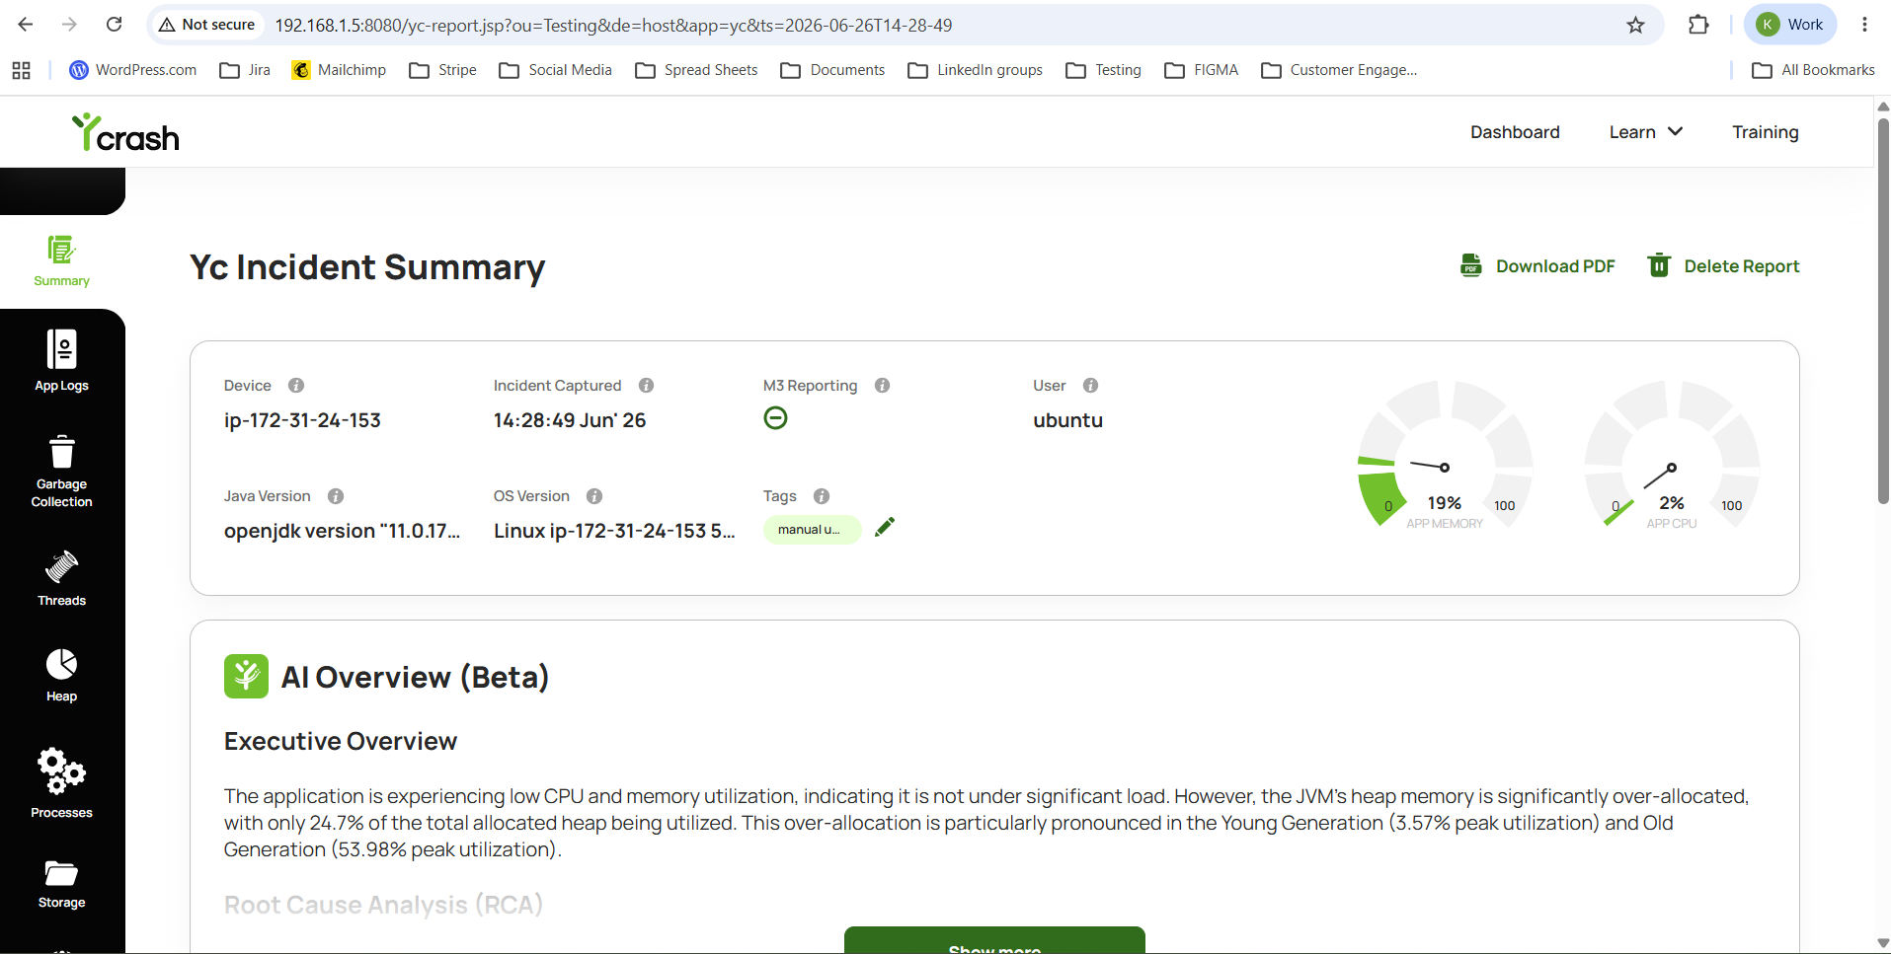Click the Not secure site info chip
This screenshot has width=1891, height=954.
tap(207, 25)
